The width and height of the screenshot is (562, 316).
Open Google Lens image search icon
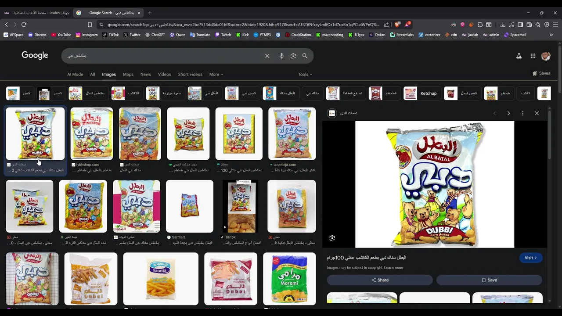tap(293, 56)
